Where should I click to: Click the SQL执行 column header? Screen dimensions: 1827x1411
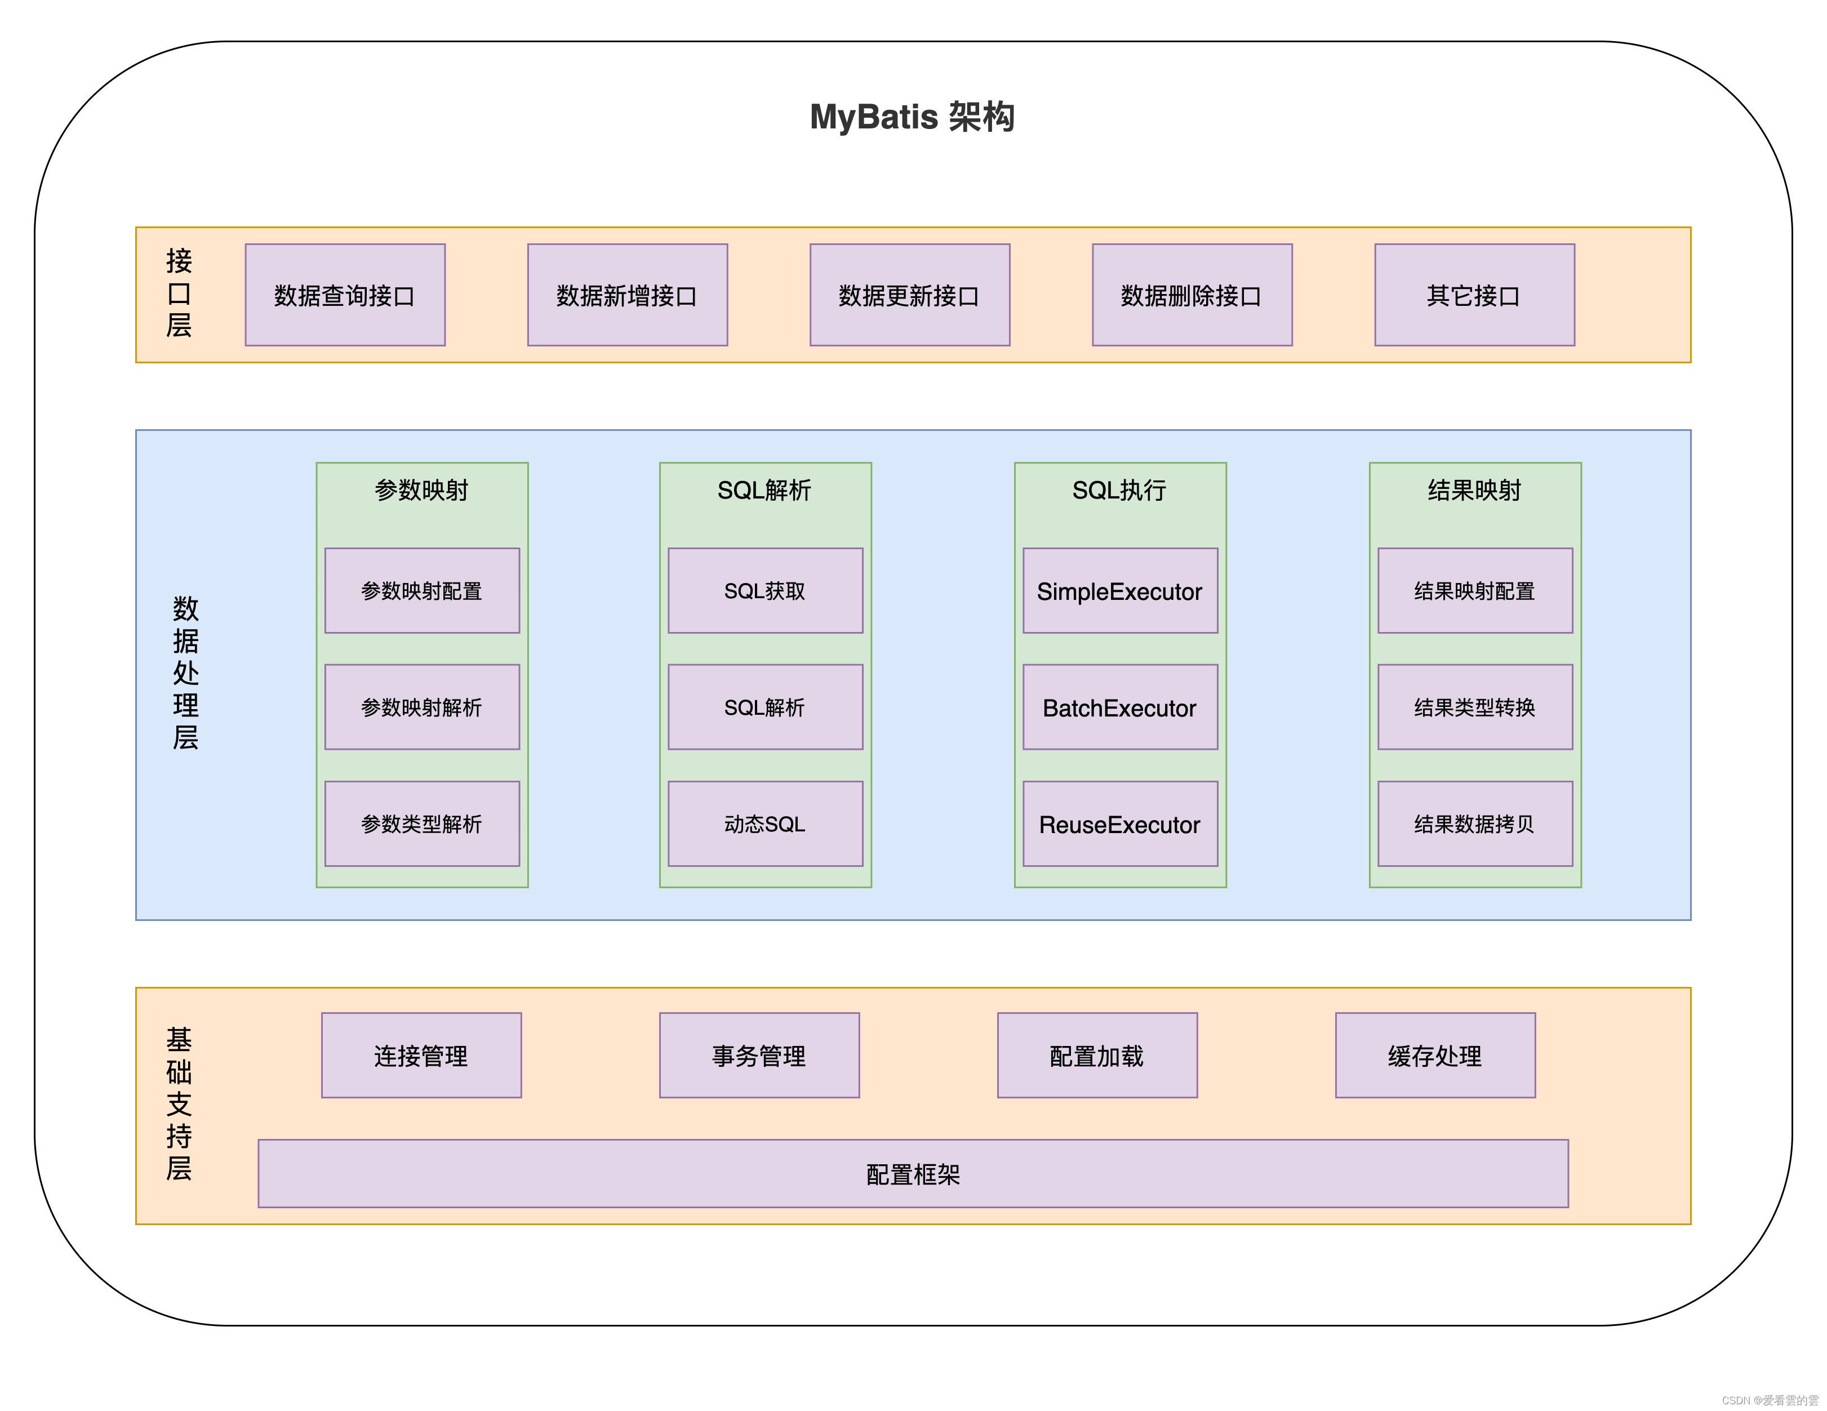click(x=1119, y=490)
